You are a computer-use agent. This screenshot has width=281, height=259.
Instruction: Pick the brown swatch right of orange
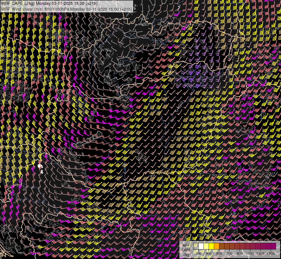[x=222, y=246]
